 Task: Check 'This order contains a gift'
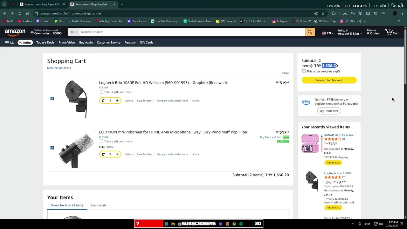pyautogui.click(x=304, y=71)
